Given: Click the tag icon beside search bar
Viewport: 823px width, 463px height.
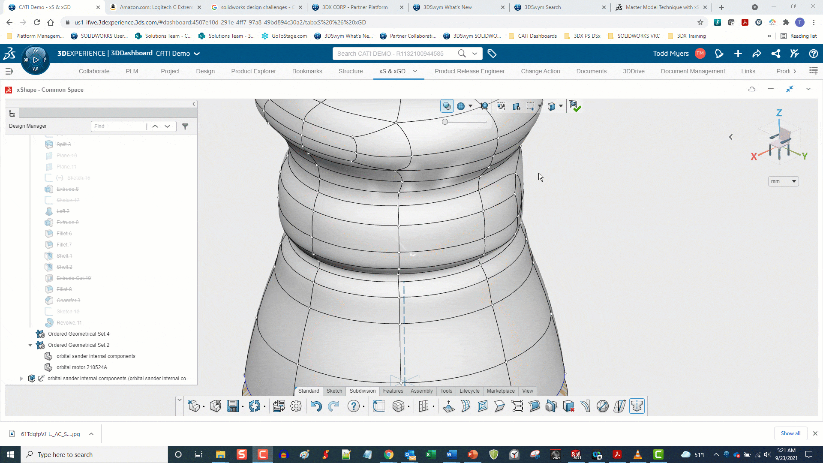Looking at the screenshot, I should [492, 54].
